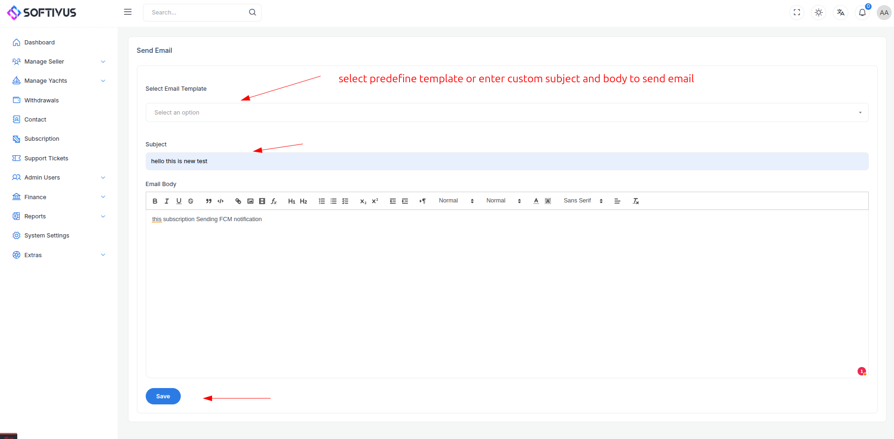Insert a video into email body
Screen dimensions: 894x439
pyautogui.click(x=262, y=201)
